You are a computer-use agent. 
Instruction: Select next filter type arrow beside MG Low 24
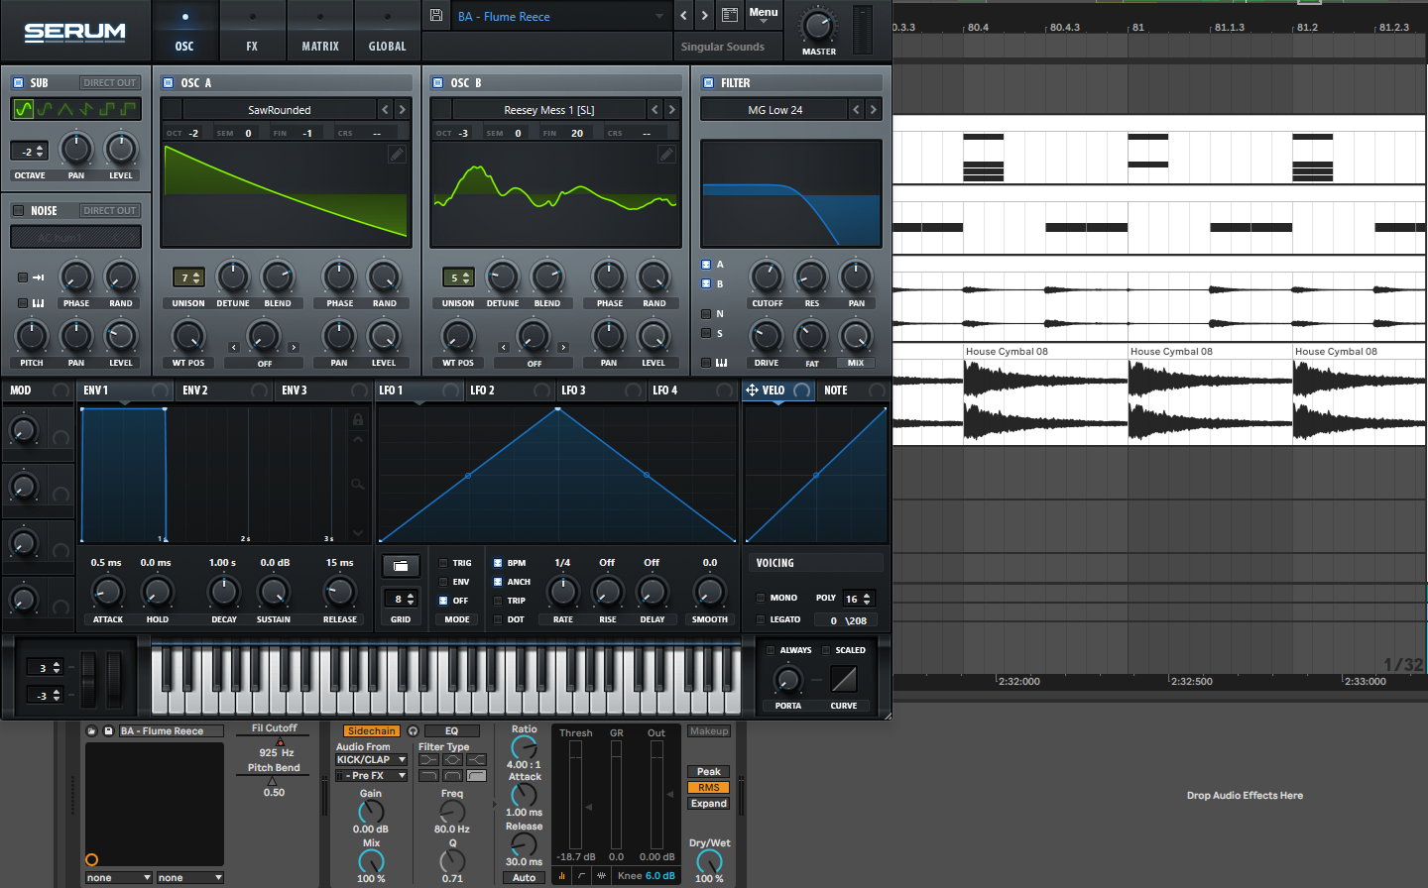873,109
